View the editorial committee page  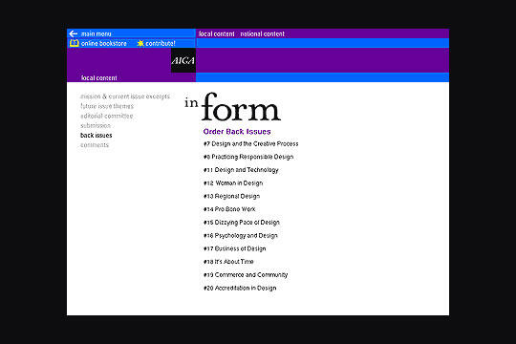(107, 116)
